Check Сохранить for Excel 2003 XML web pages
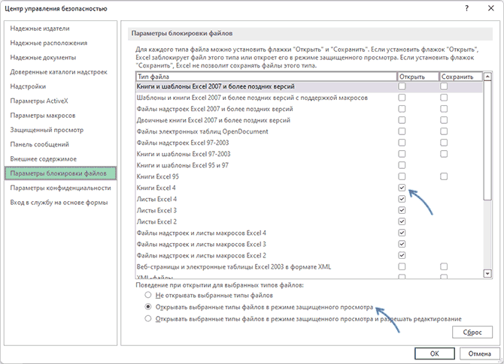This screenshot has height=364, width=504. point(444,266)
